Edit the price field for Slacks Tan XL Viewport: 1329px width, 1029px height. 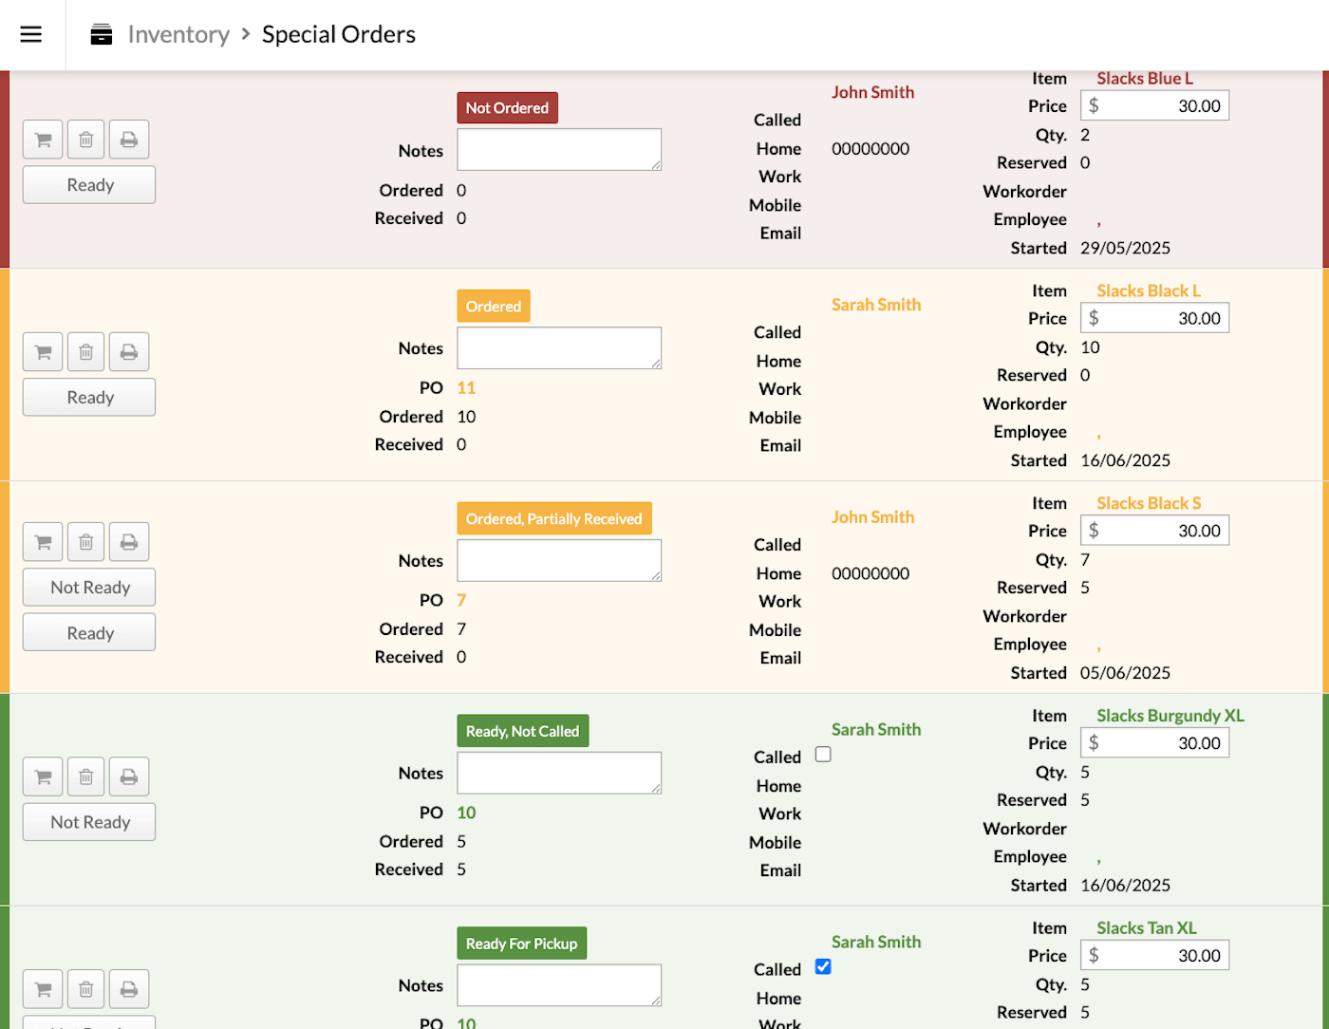[x=1154, y=956]
